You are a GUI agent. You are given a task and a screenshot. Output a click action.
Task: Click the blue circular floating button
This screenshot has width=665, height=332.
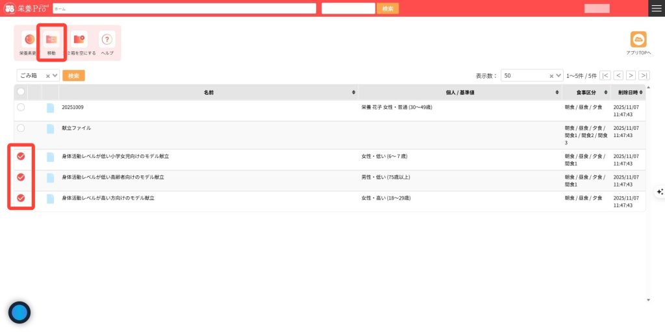point(19,313)
